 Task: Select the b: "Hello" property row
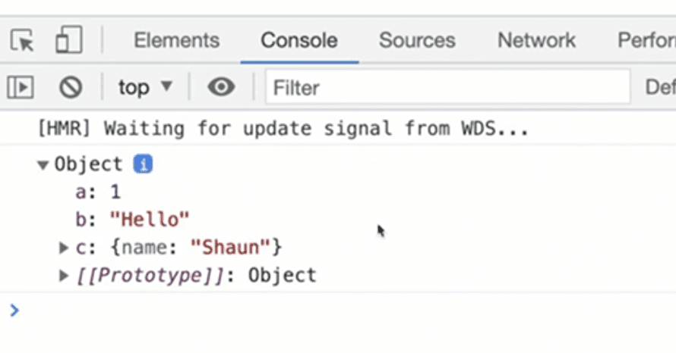132,219
